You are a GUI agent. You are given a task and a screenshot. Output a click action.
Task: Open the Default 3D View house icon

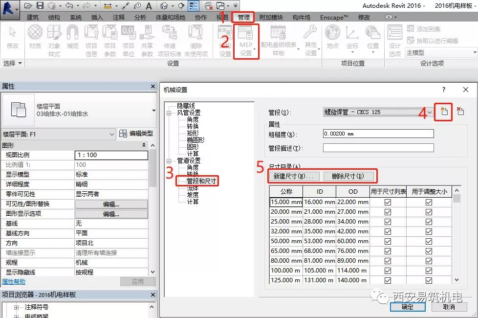164,5
